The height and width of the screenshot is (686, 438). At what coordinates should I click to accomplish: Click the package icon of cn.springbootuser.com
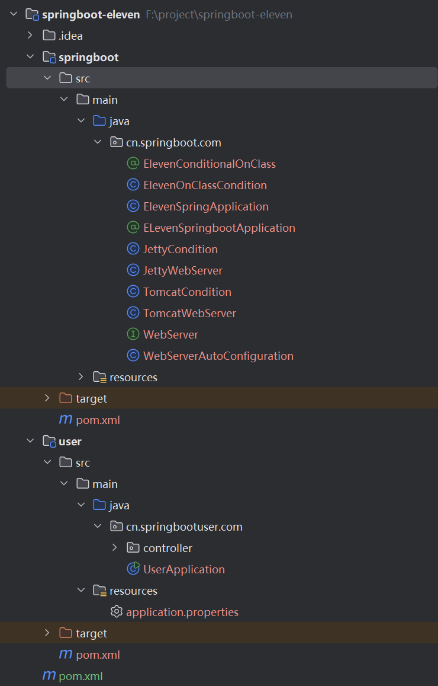[x=116, y=527]
